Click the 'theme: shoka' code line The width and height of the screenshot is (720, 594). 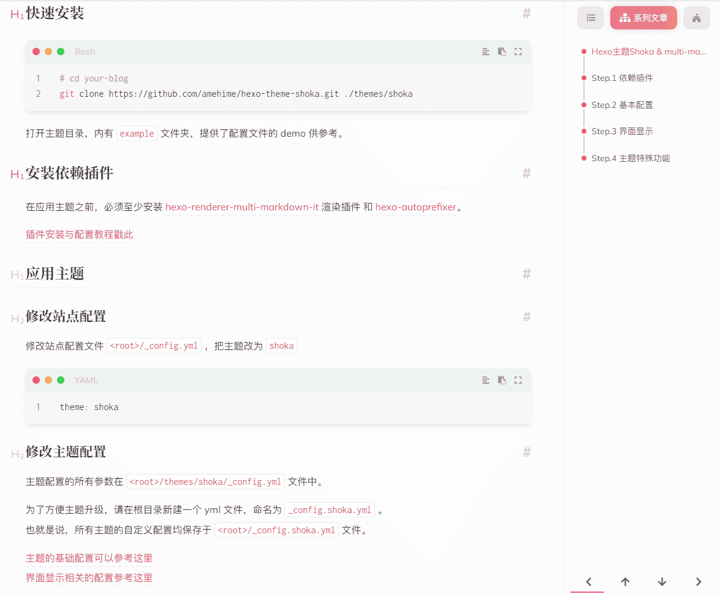coord(89,407)
